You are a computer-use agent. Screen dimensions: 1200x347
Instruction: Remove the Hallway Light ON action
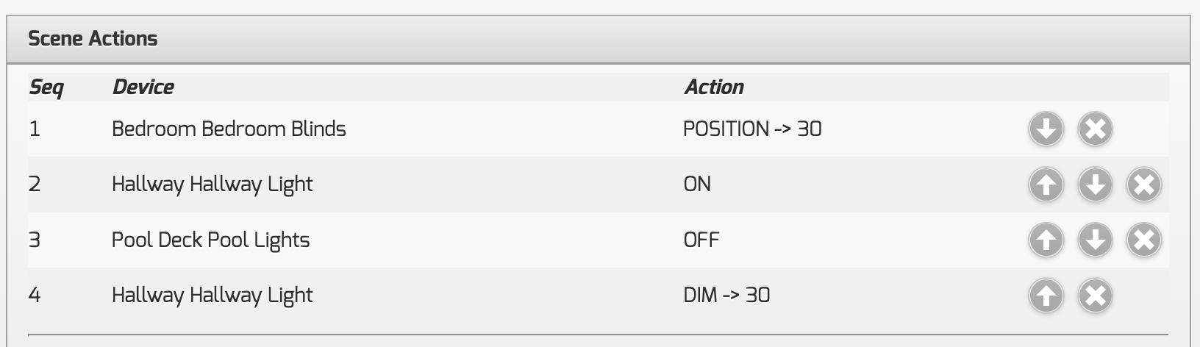pyautogui.click(x=1143, y=185)
